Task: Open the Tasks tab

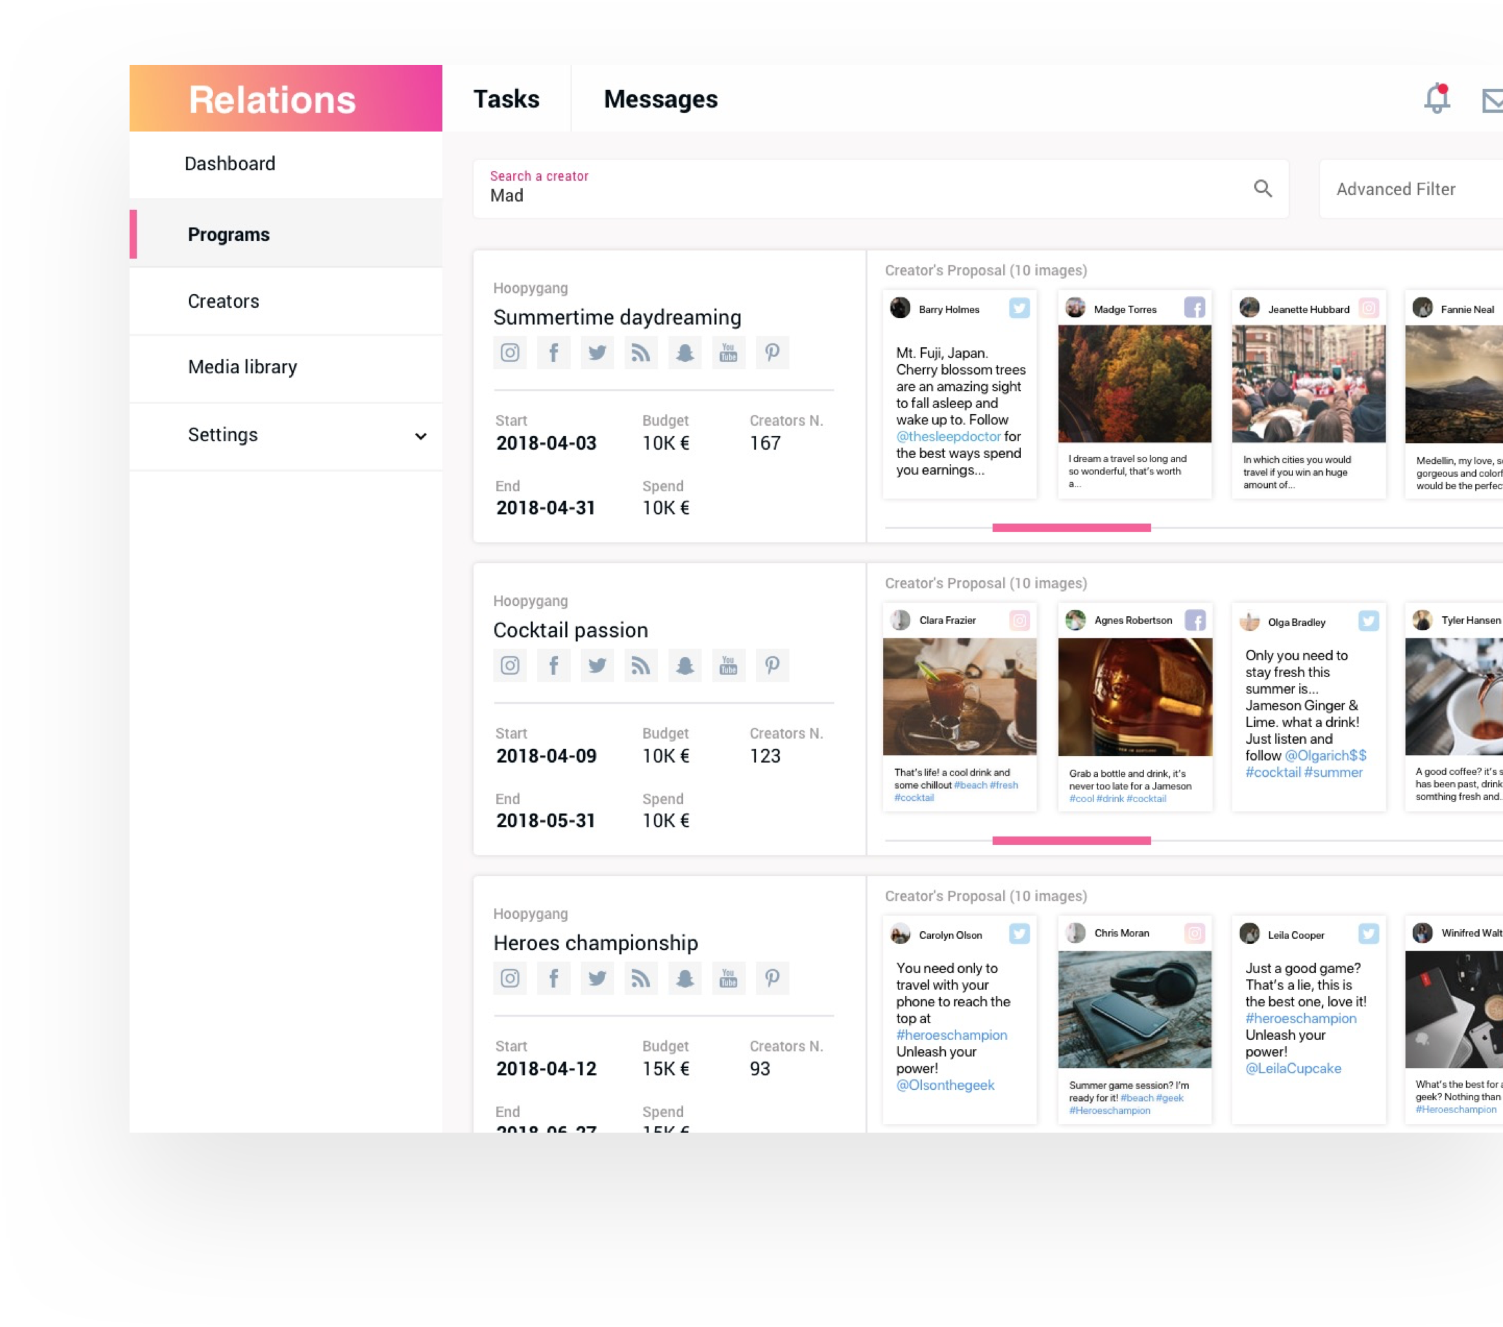Action: [x=506, y=98]
